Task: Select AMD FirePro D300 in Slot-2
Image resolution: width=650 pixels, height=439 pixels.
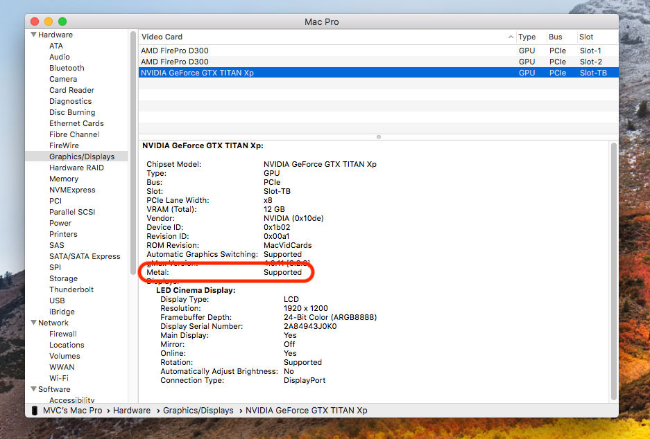Action: (x=379, y=62)
